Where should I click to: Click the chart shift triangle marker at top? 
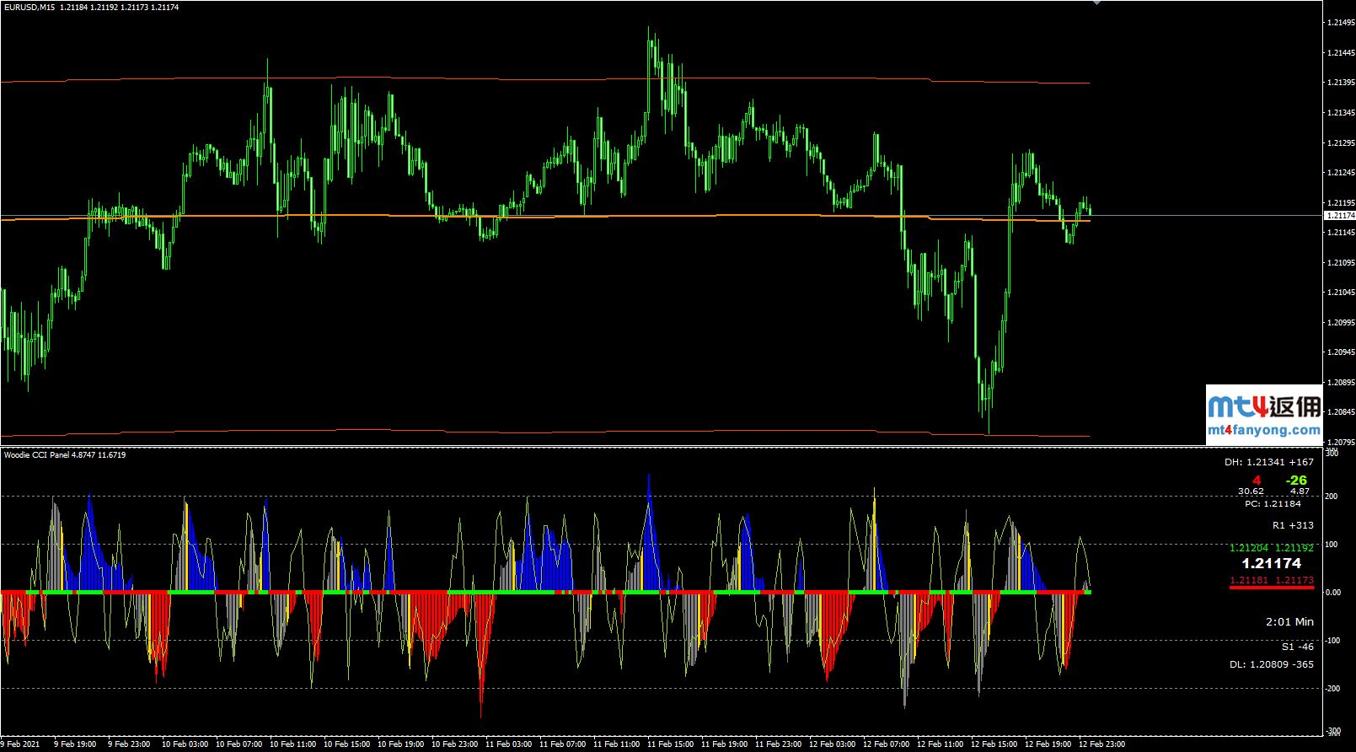[1096, 3]
